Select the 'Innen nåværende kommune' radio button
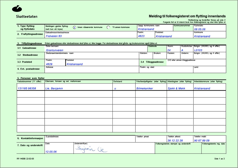The image size is (238, 168). 74,27
